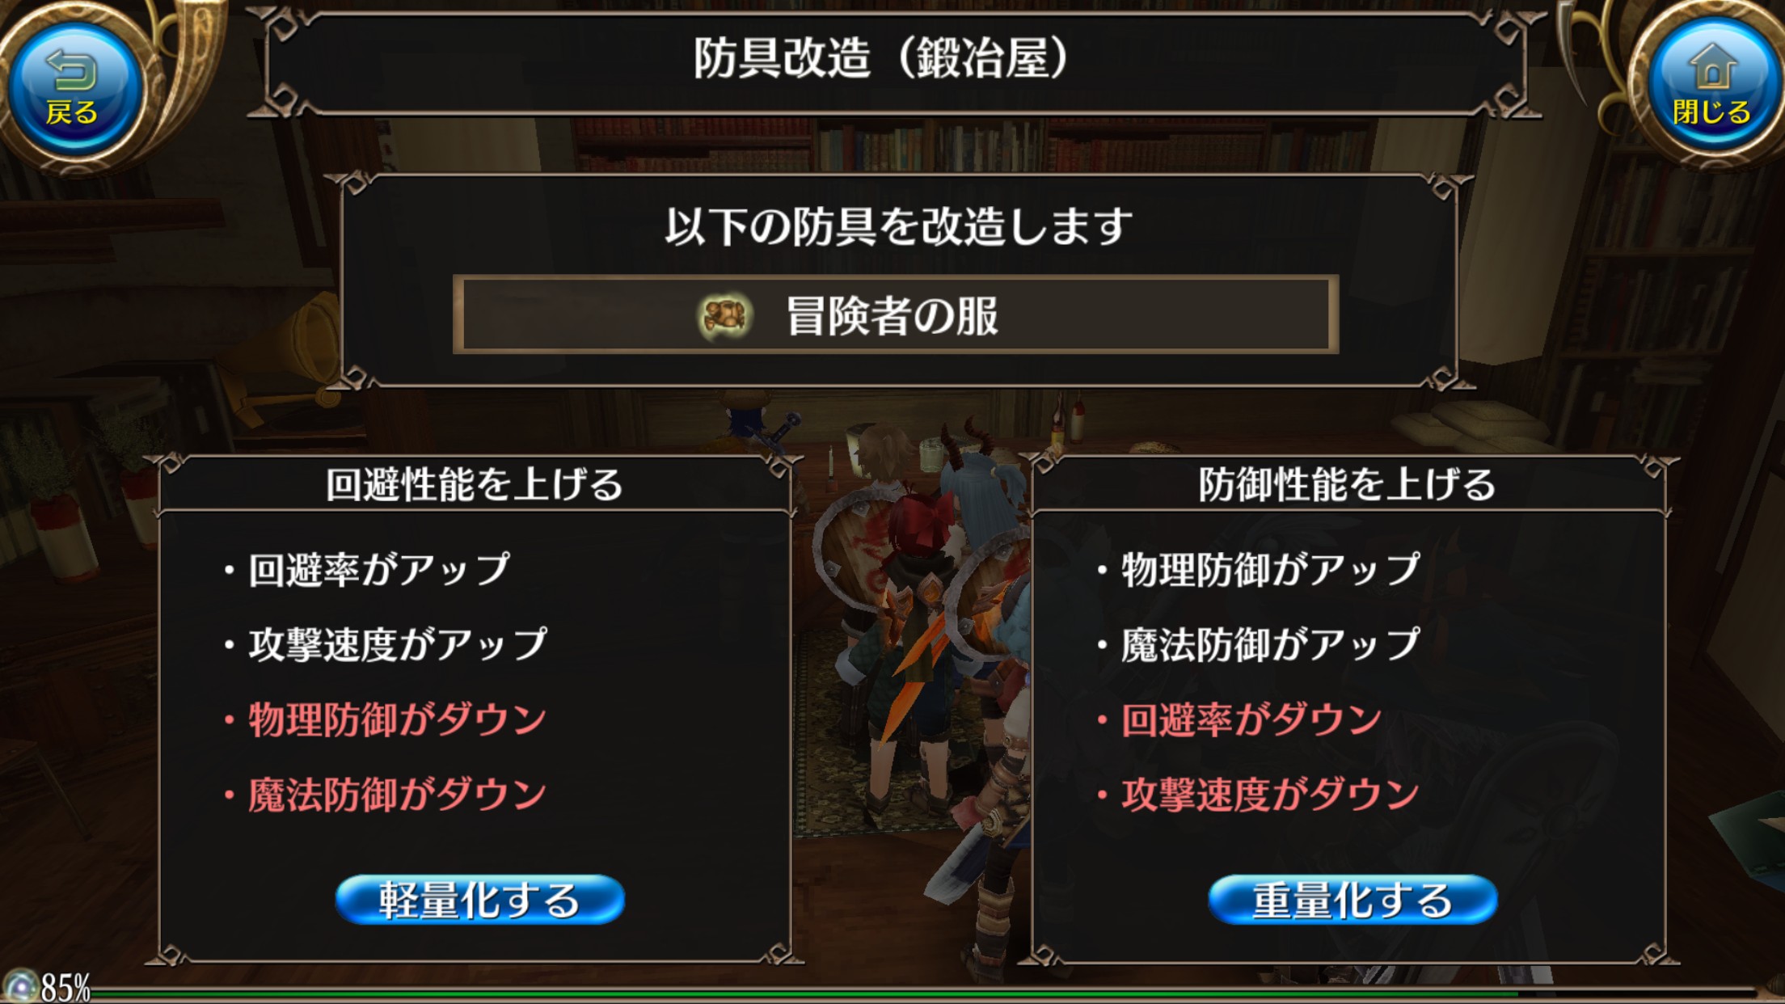Click the red 魔法防御がダウン line
1785x1004 pixels.
(x=386, y=794)
